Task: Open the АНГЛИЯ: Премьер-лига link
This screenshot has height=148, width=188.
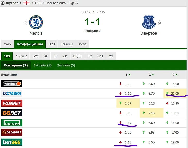Action: pyautogui.click(x=55, y=3)
